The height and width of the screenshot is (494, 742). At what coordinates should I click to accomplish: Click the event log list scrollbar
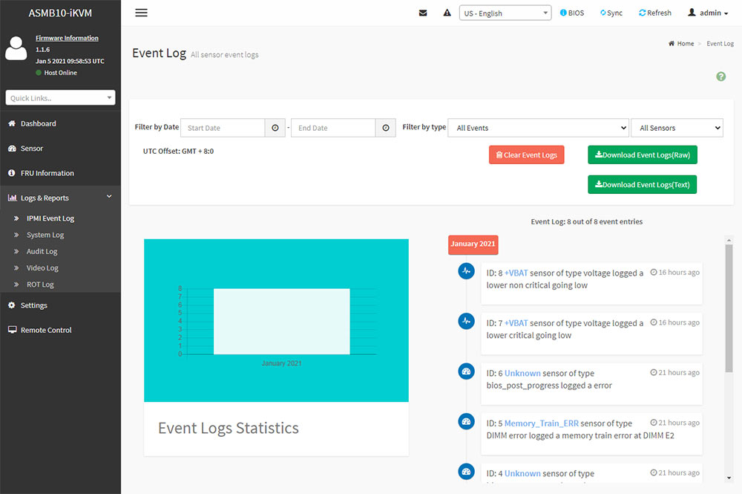729,312
